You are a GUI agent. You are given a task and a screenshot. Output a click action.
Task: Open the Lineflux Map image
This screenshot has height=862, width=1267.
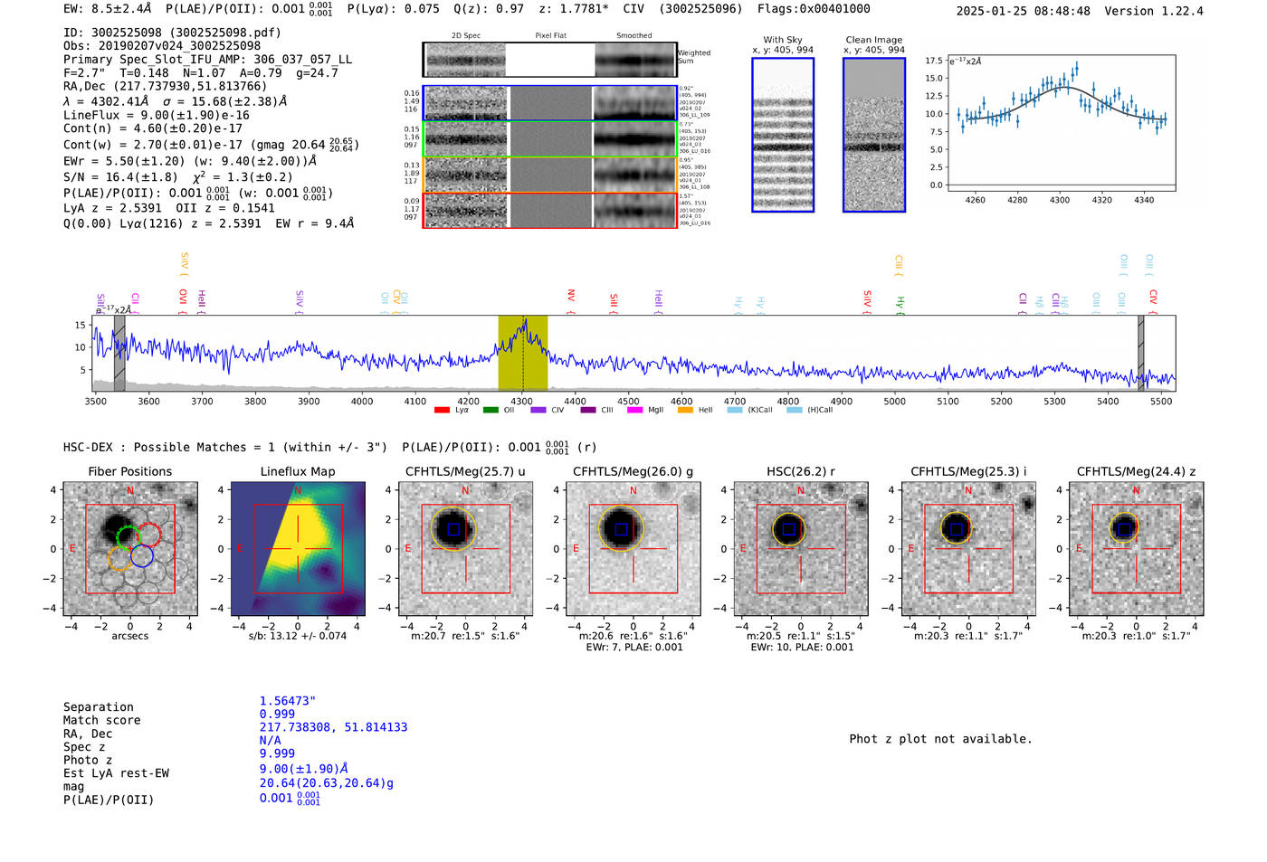tap(298, 548)
